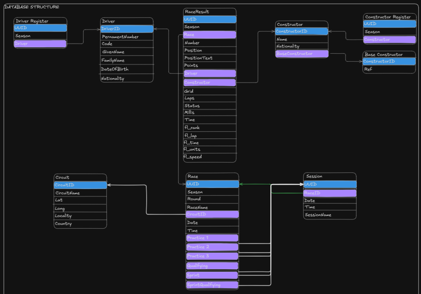Click the Driver Register table title
The height and width of the screenshot is (294, 421).
[32, 21]
